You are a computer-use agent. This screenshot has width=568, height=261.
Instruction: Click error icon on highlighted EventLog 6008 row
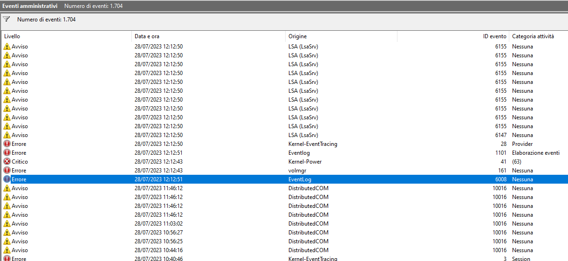(x=7, y=179)
